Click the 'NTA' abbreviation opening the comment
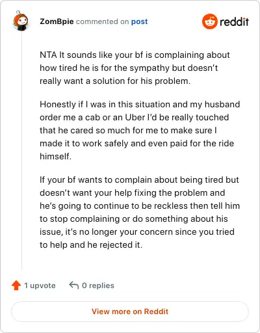The height and width of the screenshot is (333, 260). click(x=48, y=55)
